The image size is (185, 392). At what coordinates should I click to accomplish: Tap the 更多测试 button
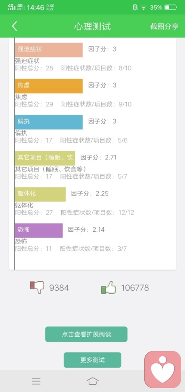(x=92, y=360)
